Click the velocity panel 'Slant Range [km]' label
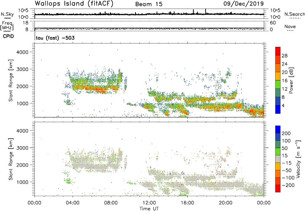The width and height of the screenshot is (305, 211). point(11,159)
